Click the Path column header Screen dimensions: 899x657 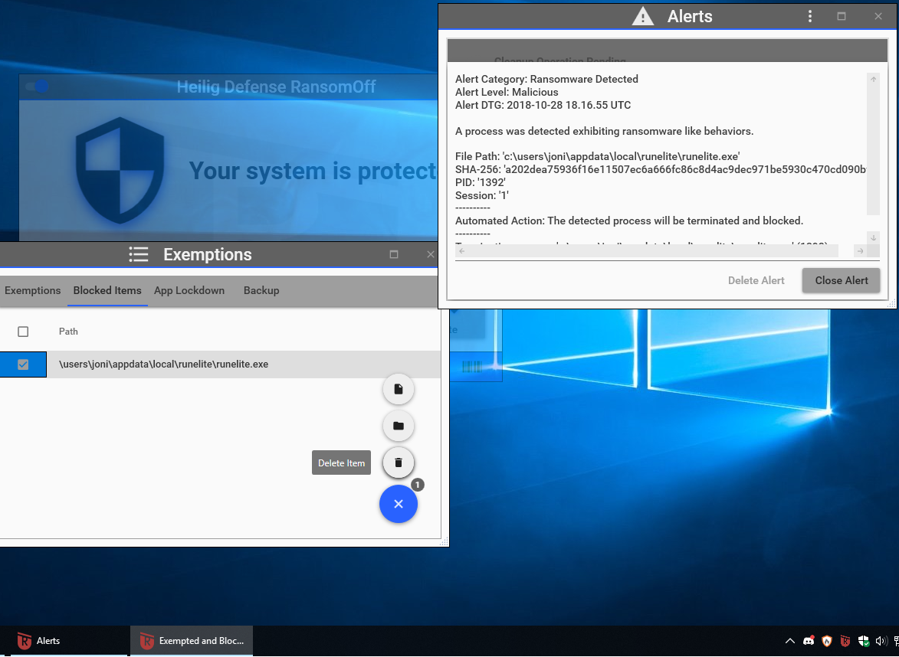(68, 332)
